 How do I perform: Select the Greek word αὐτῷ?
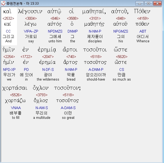coord(54,12)
